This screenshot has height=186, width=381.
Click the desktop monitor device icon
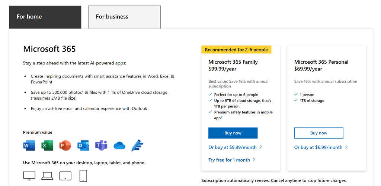(x=29, y=176)
